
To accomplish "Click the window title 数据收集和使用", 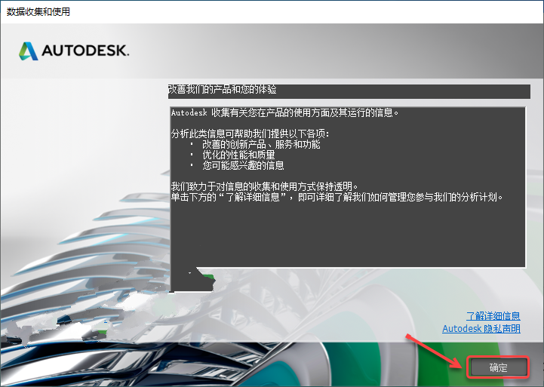I will coord(38,12).
